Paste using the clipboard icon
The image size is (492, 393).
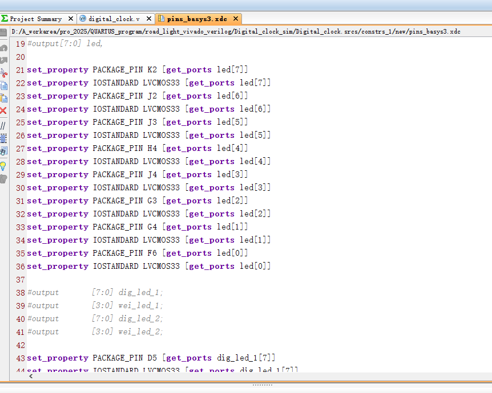4,98
